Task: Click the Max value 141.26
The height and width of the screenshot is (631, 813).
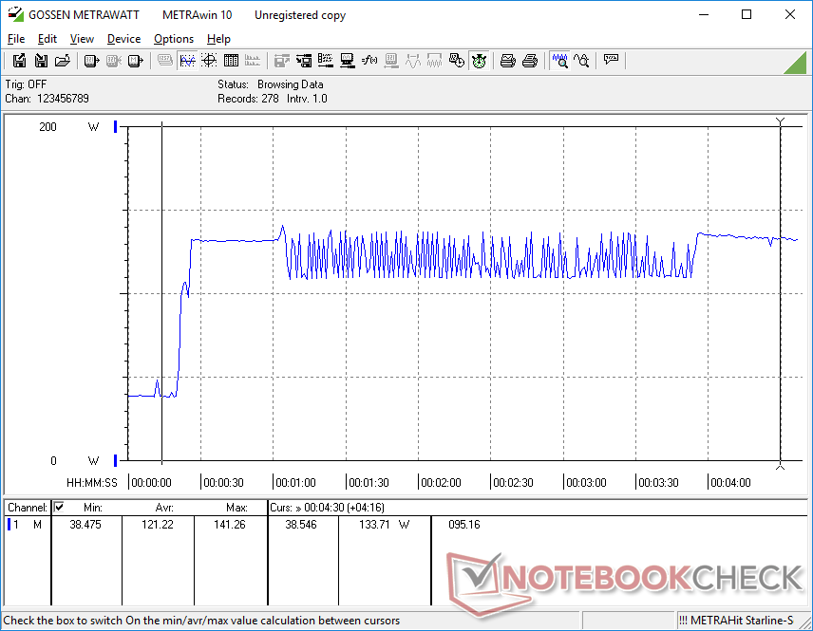Action: point(230,525)
